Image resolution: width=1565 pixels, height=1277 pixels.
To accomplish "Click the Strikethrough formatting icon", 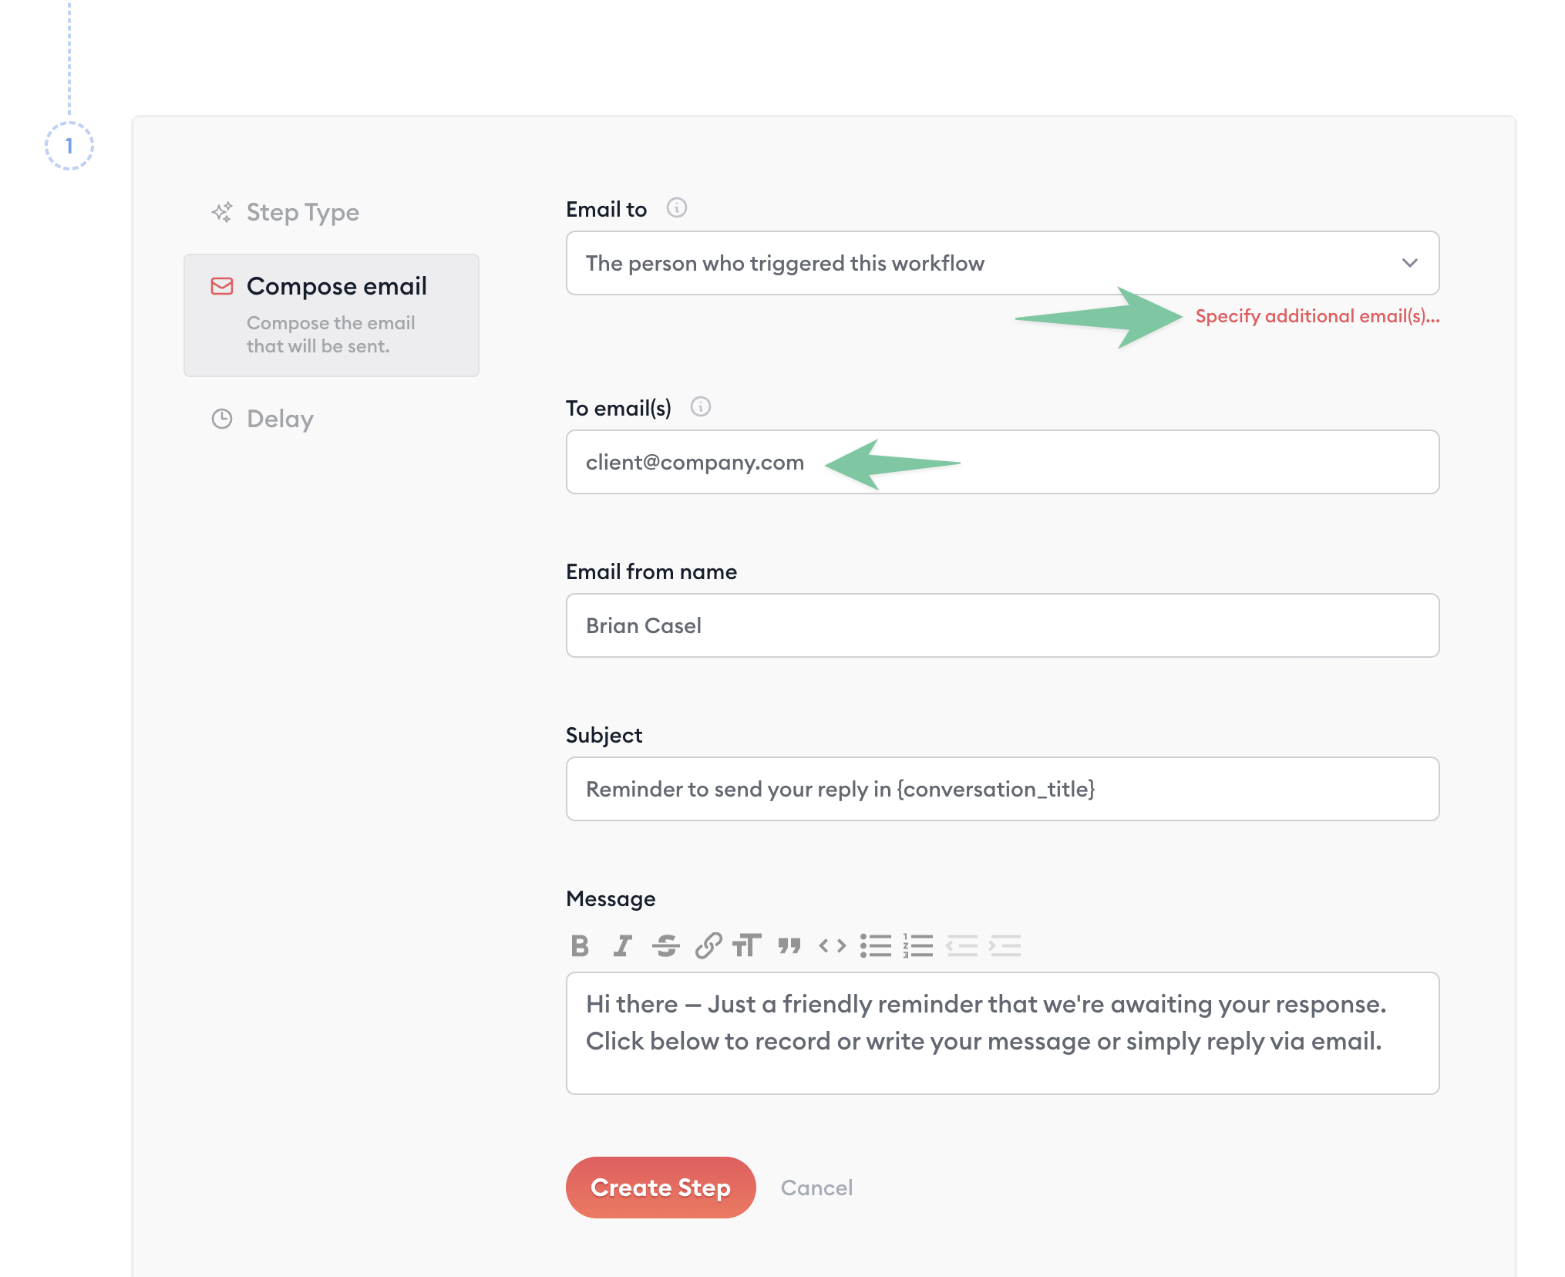I will [x=665, y=945].
